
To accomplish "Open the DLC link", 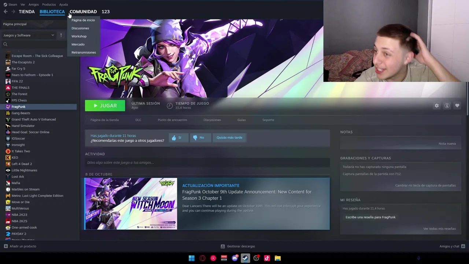I will click(138, 120).
